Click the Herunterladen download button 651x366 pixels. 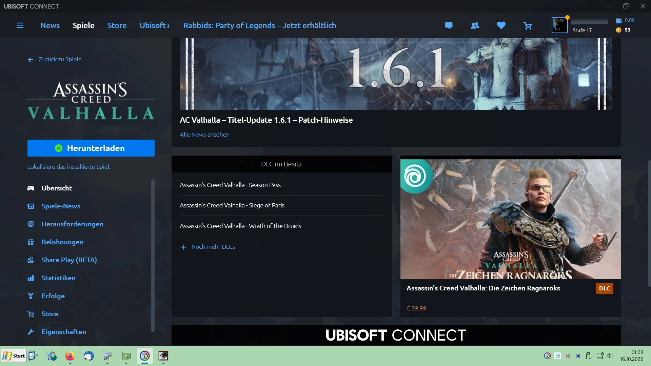(x=91, y=148)
